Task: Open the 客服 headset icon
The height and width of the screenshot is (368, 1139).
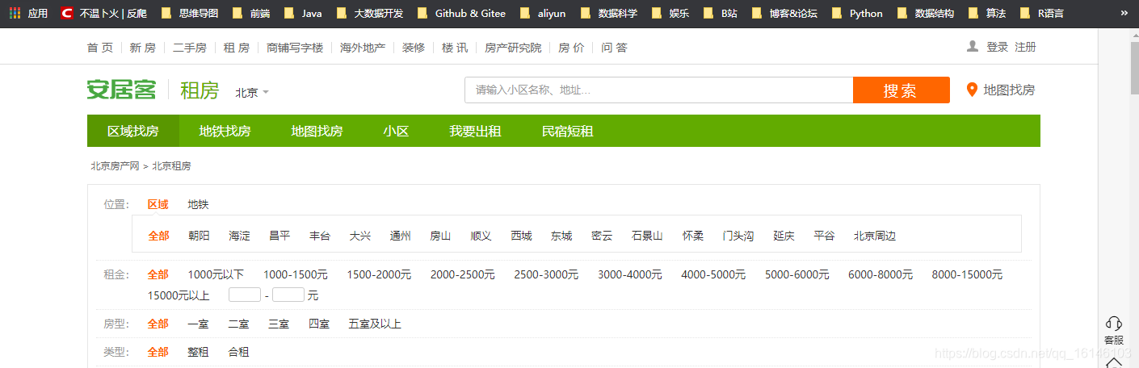Action: click(1114, 323)
